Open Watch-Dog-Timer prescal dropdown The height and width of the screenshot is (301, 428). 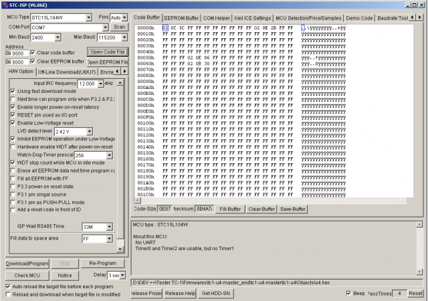[x=109, y=155]
